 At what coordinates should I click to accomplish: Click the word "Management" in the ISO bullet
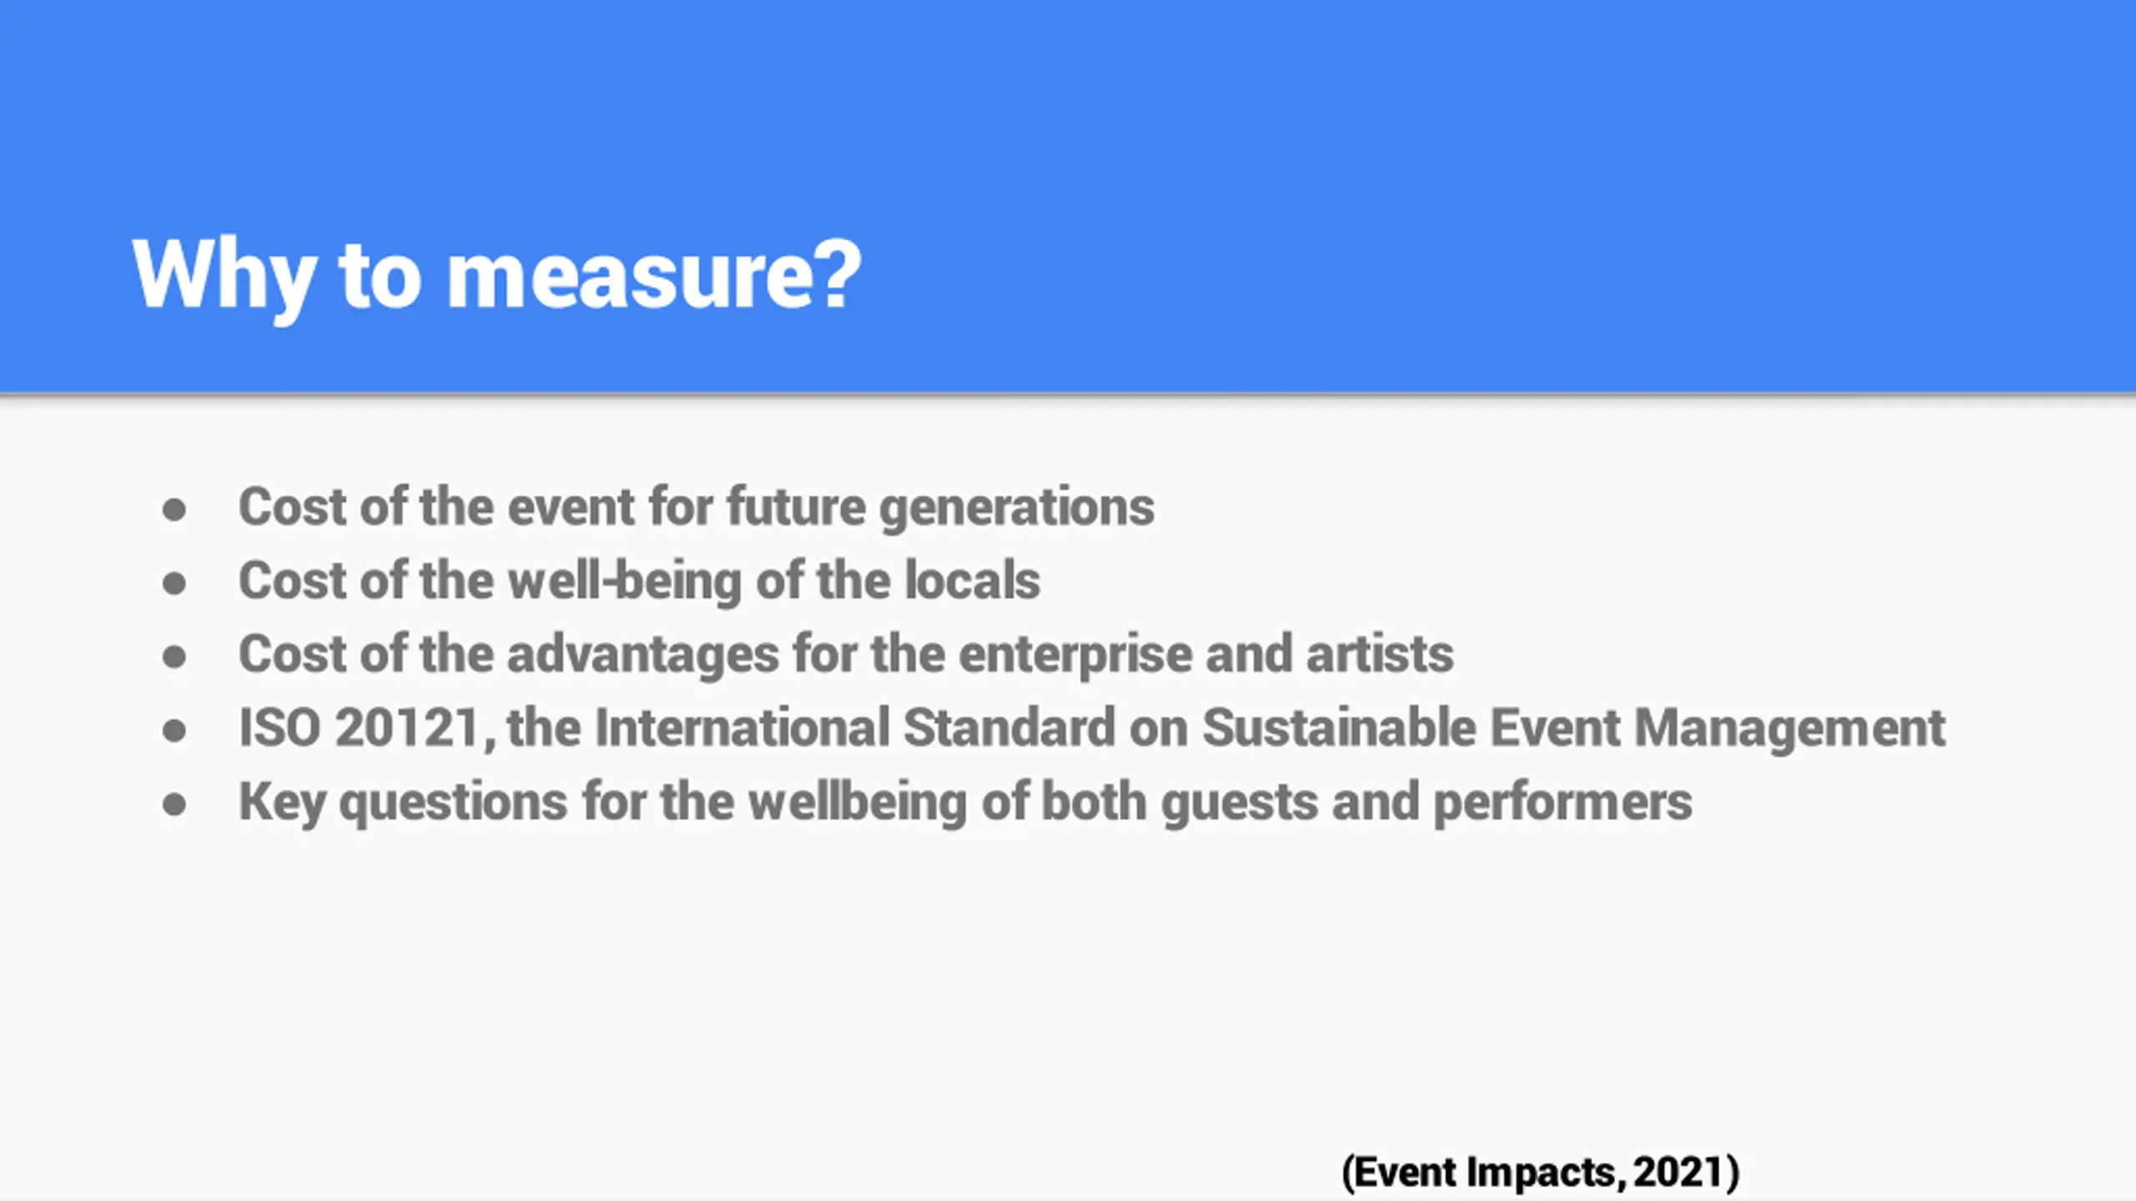[x=1790, y=730]
